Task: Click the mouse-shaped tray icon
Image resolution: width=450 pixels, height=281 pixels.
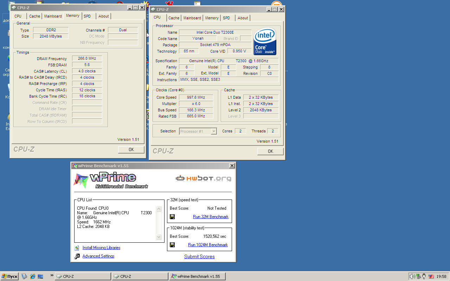Action: 424,276
